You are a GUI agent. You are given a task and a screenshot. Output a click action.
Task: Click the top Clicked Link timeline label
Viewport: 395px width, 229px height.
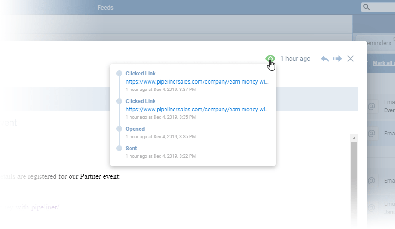pyautogui.click(x=140, y=74)
